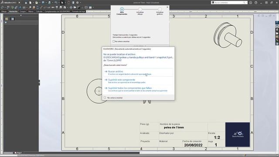This screenshot has height=157, width=279.
Task: Open the Options gear icon
Action: click(x=78, y=3)
